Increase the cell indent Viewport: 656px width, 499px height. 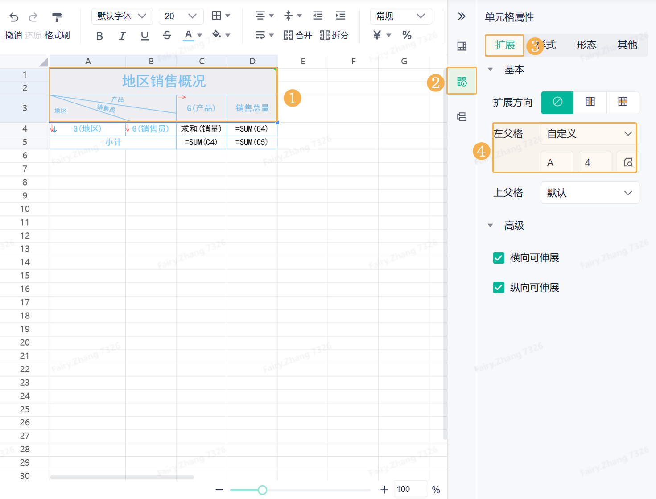(x=341, y=16)
